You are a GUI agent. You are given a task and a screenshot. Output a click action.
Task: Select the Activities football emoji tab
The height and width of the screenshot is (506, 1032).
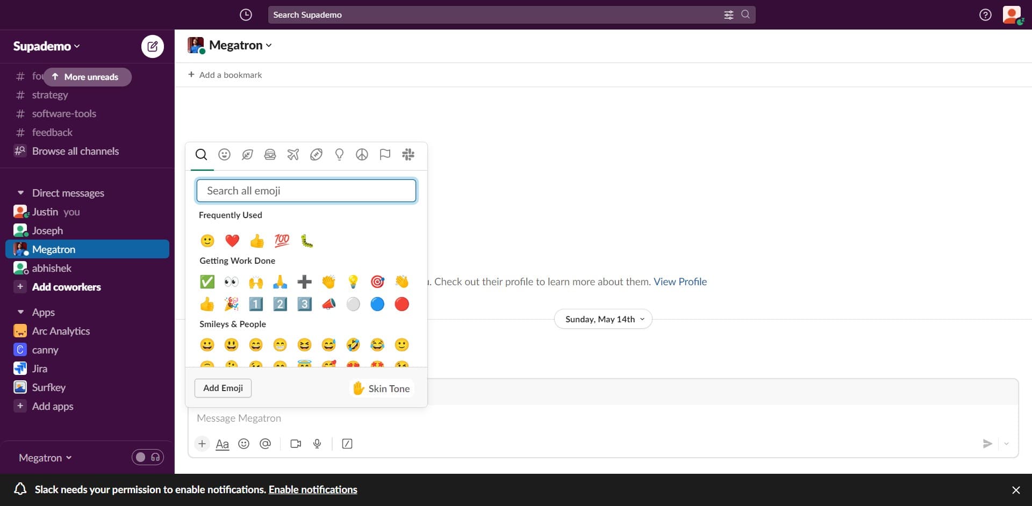316,155
